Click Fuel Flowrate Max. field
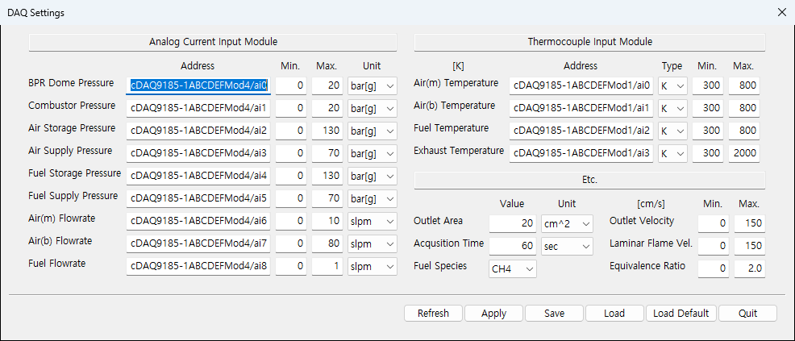This screenshot has width=795, height=341. (327, 266)
